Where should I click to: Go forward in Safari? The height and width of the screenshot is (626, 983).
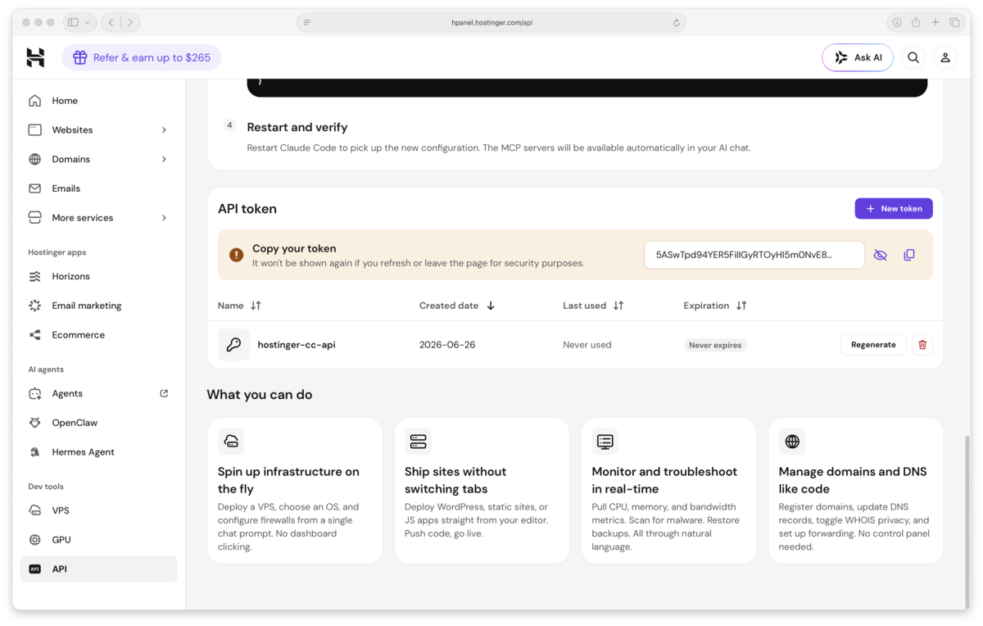coord(130,22)
